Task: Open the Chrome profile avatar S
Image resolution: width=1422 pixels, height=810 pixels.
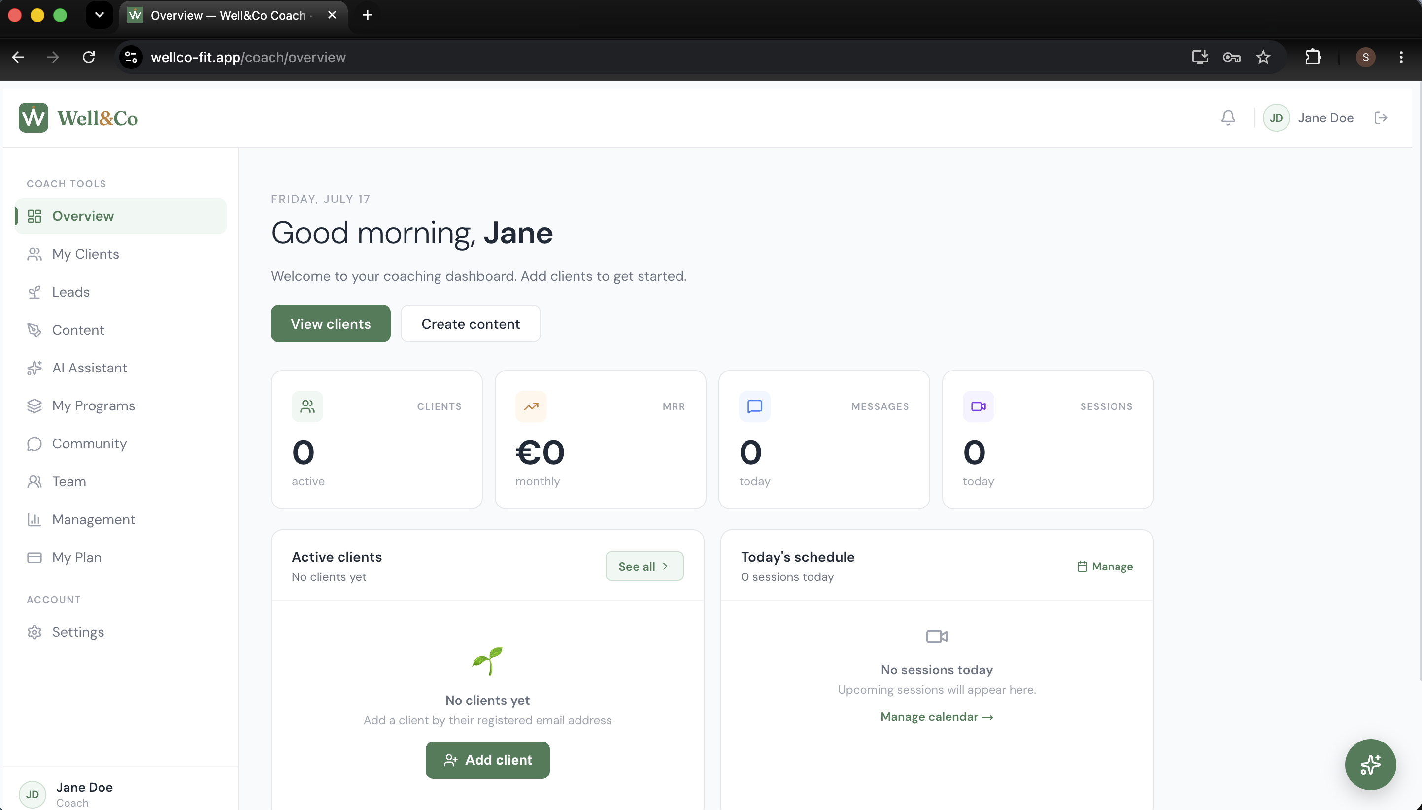Action: click(1365, 57)
